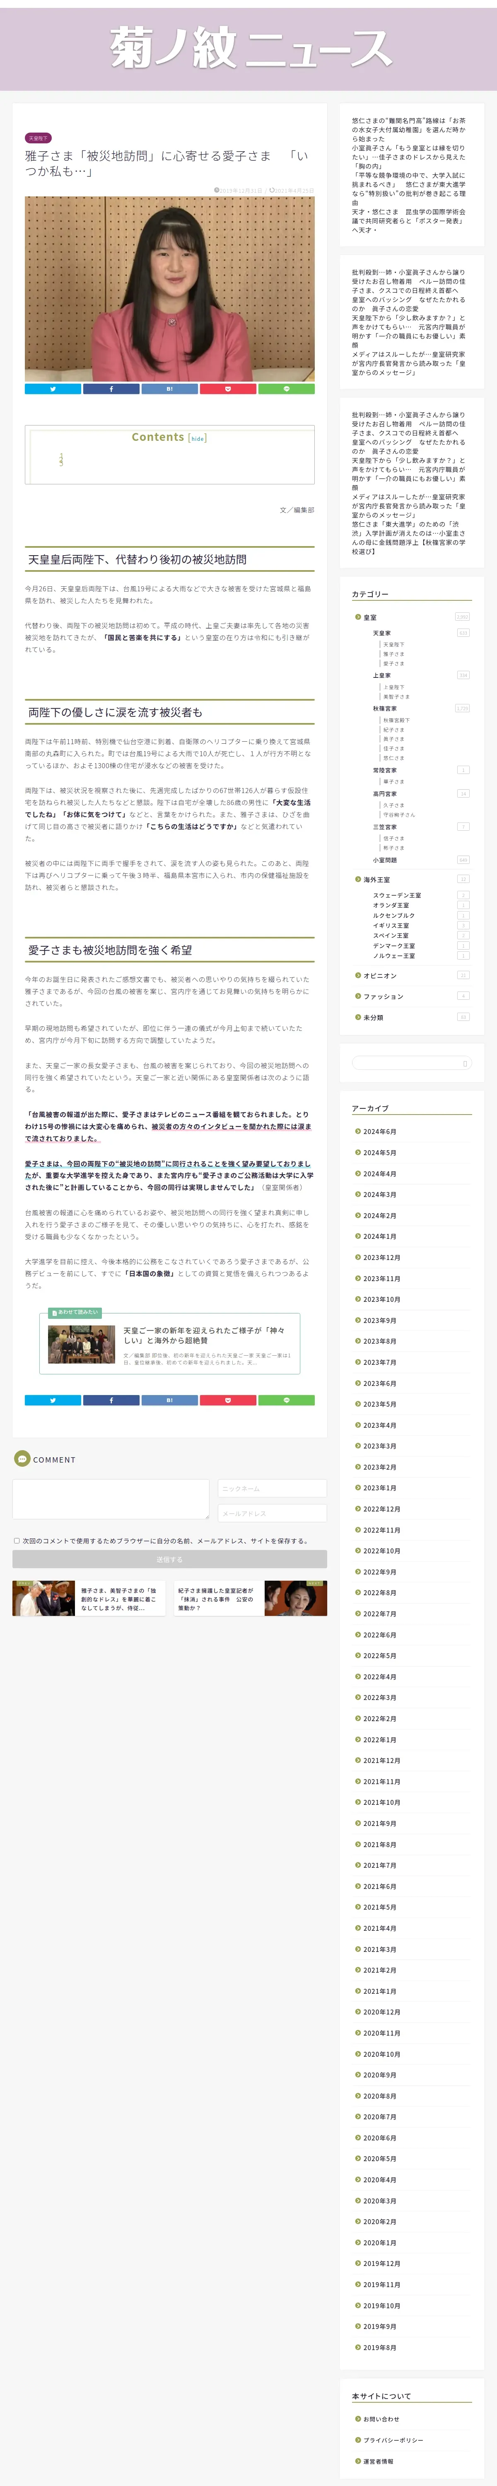Open the 2022年1月 archive link

pos(379,1740)
